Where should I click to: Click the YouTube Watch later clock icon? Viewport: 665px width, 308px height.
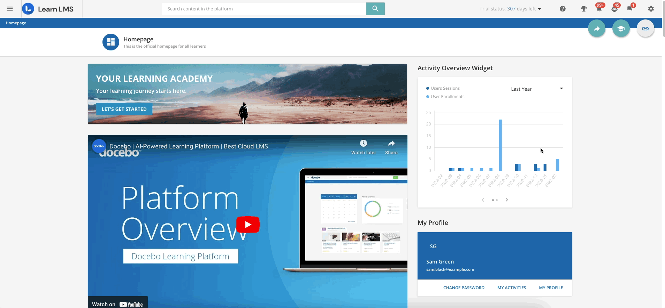364,143
